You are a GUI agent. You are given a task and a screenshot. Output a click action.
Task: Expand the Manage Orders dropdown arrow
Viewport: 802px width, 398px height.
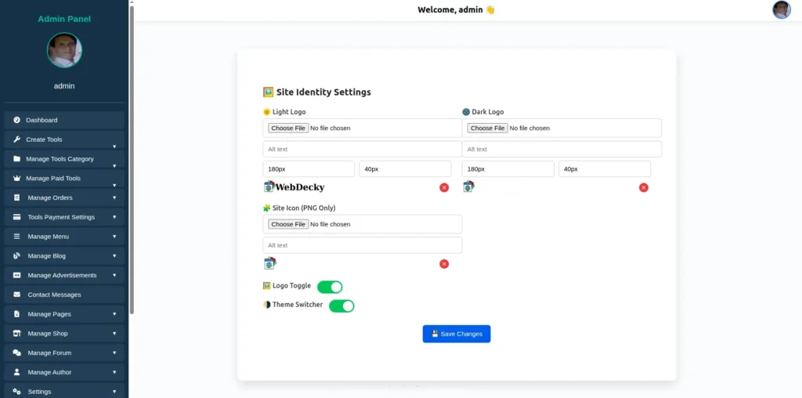[x=114, y=198]
